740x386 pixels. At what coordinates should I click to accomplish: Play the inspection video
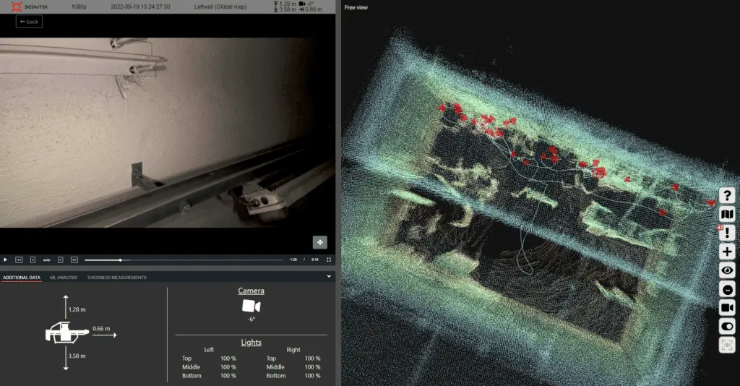[x=5, y=260]
